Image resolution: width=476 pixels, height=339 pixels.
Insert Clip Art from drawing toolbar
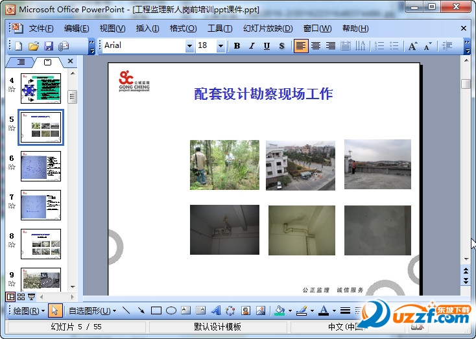point(246,310)
